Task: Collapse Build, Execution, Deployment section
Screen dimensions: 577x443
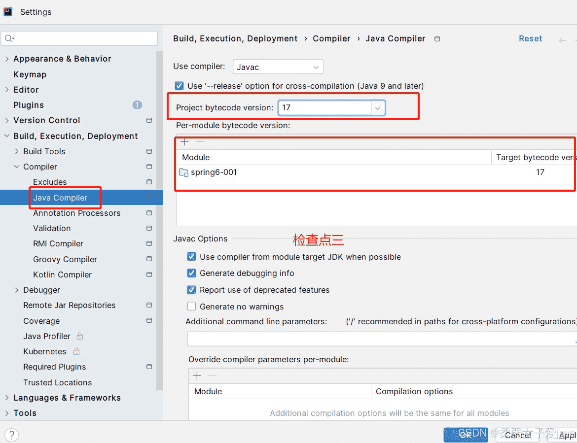Action: coord(6,136)
